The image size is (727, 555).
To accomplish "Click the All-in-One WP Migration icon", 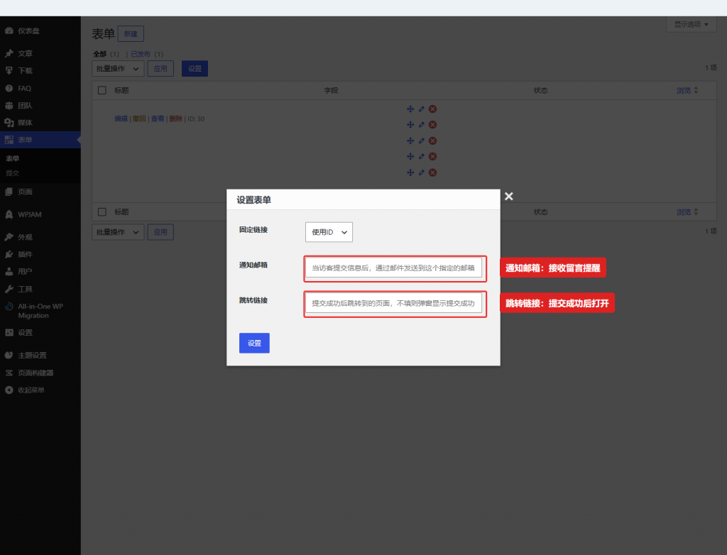I will click(x=9, y=306).
